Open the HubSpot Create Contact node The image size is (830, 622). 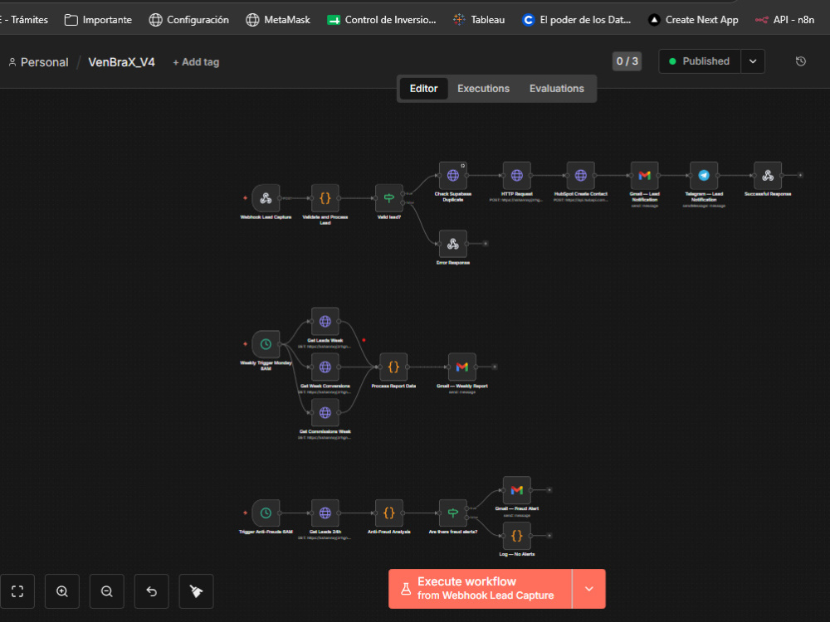pyautogui.click(x=581, y=176)
